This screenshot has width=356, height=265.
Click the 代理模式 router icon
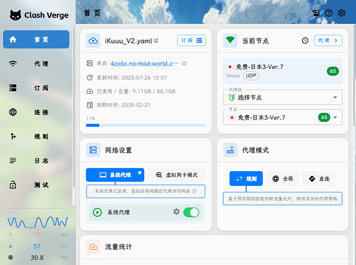pyautogui.click(x=230, y=150)
